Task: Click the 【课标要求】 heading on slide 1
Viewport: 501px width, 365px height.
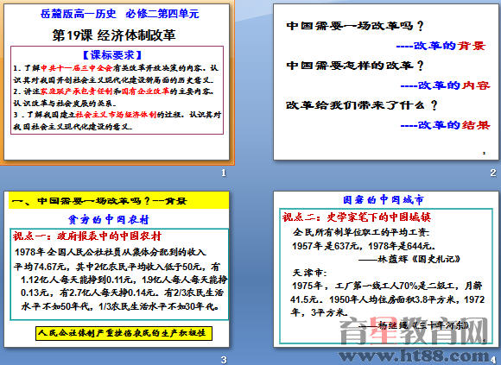Action: coord(112,55)
